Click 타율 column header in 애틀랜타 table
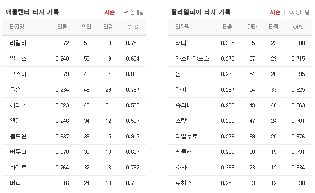 click(x=62, y=27)
